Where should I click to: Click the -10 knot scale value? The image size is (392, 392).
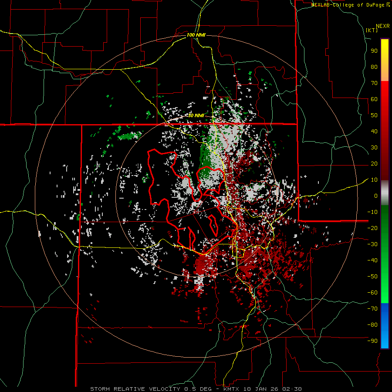click(372, 212)
